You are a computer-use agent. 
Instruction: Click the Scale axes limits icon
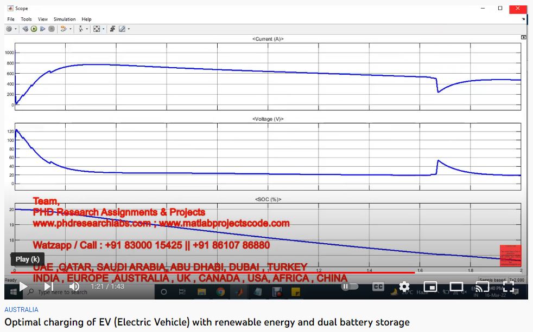point(97,29)
